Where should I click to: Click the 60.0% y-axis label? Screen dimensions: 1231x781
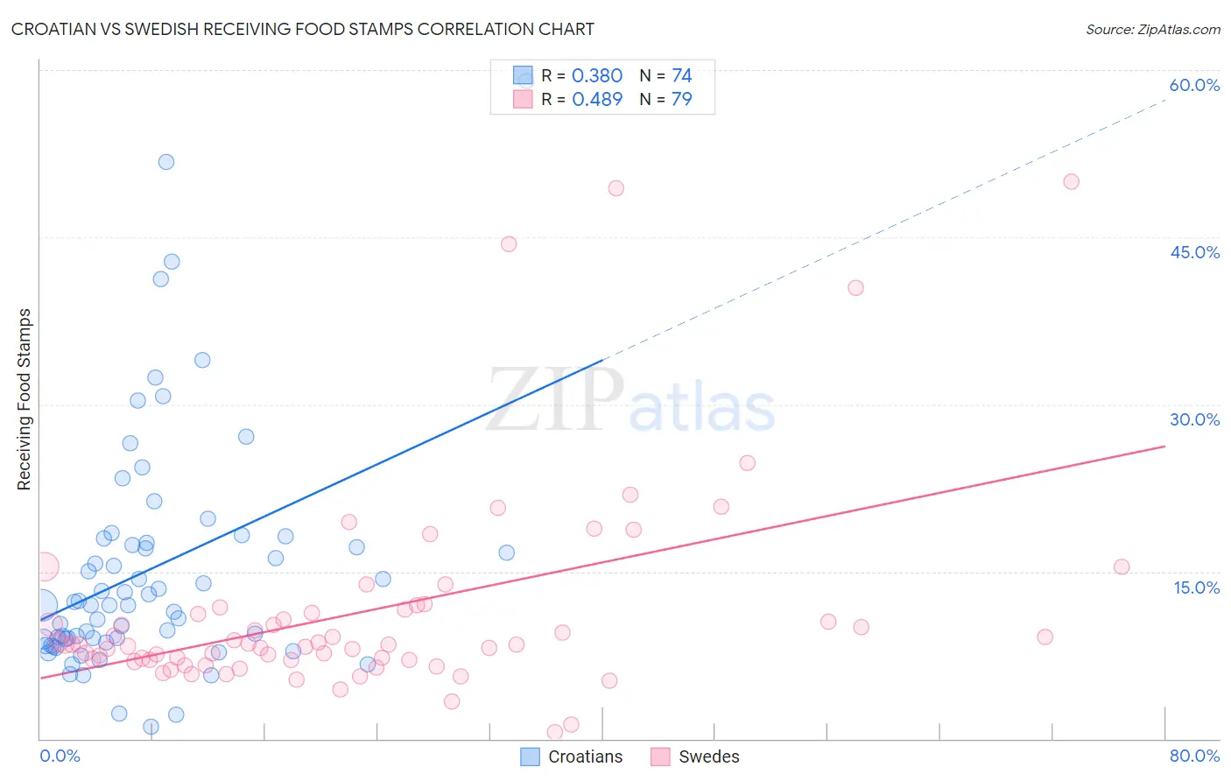click(1194, 85)
